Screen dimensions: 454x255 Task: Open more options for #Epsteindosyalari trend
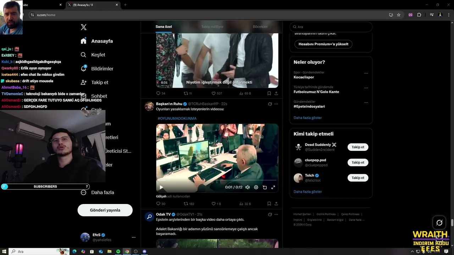[x=366, y=102]
